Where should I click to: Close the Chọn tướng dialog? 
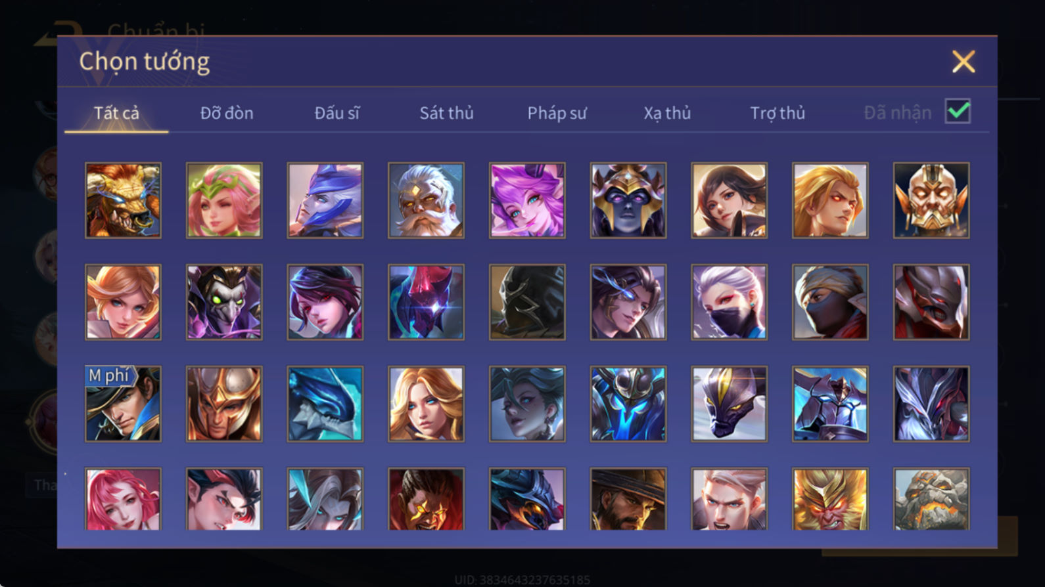tap(964, 62)
